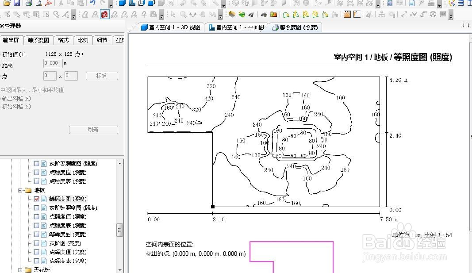
Task: Click the highlighted red grid output icon
Action: (104, 14)
